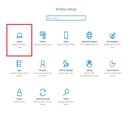Click the Time & Language label

click(66, 70)
